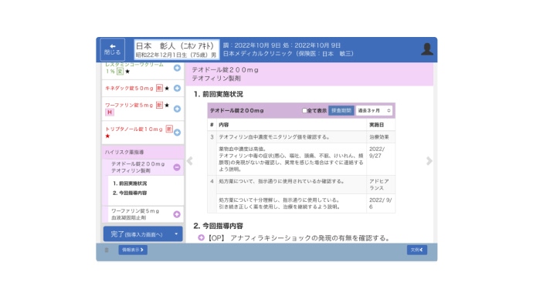Click the red star under トリプタノール錠10mg

tap(107, 136)
